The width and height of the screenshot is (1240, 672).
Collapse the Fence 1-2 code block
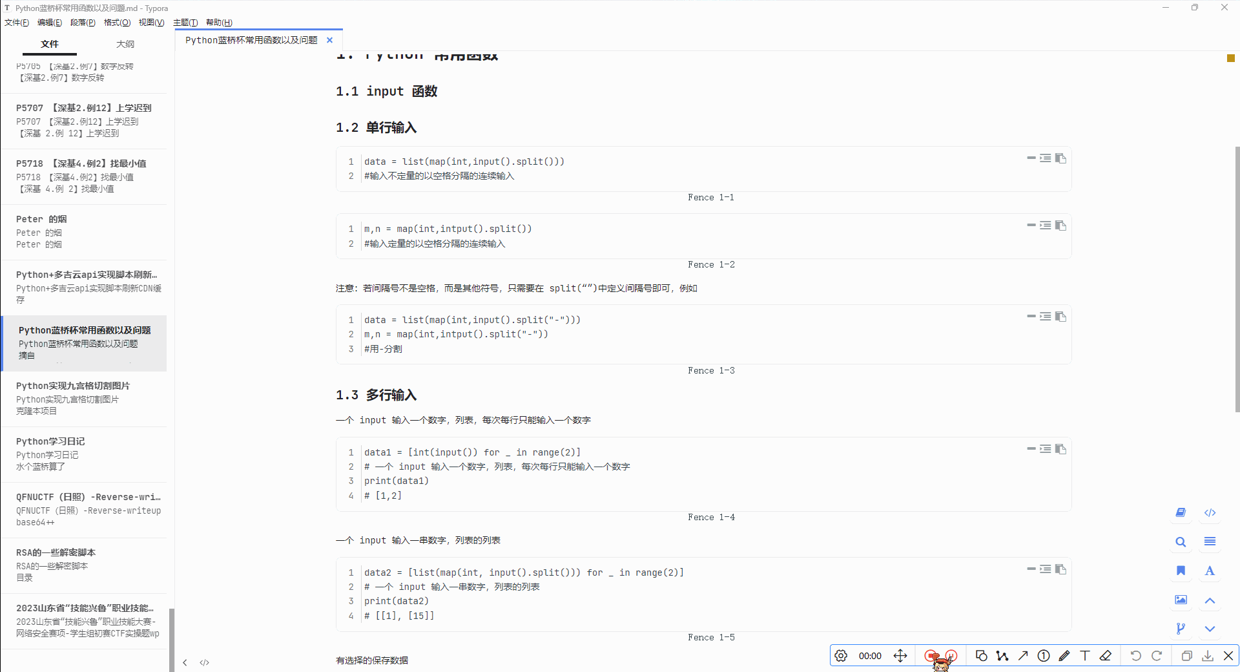click(1031, 226)
